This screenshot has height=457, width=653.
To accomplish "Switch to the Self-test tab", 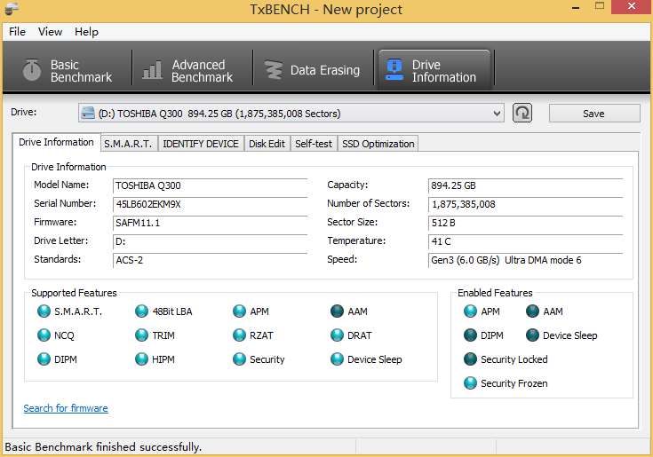I will coord(314,144).
